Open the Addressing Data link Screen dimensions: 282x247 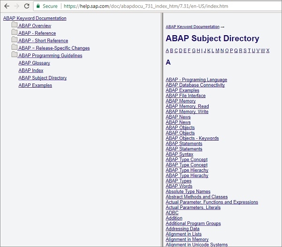point(182,229)
